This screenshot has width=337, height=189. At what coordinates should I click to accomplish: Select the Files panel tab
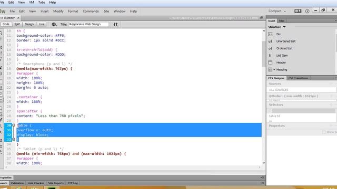tap(282, 21)
